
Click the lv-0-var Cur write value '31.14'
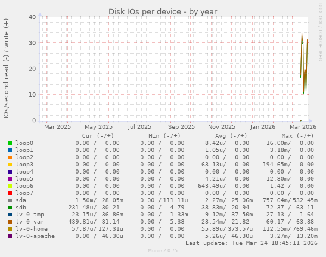click(111, 222)
